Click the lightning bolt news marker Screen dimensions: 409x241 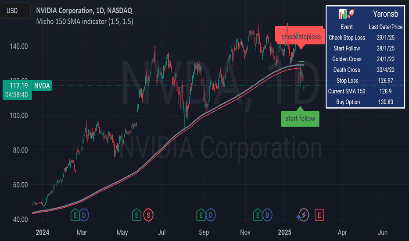pos(304,215)
